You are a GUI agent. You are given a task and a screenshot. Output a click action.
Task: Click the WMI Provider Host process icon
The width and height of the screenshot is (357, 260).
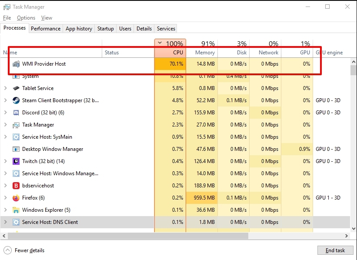[16, 64]
